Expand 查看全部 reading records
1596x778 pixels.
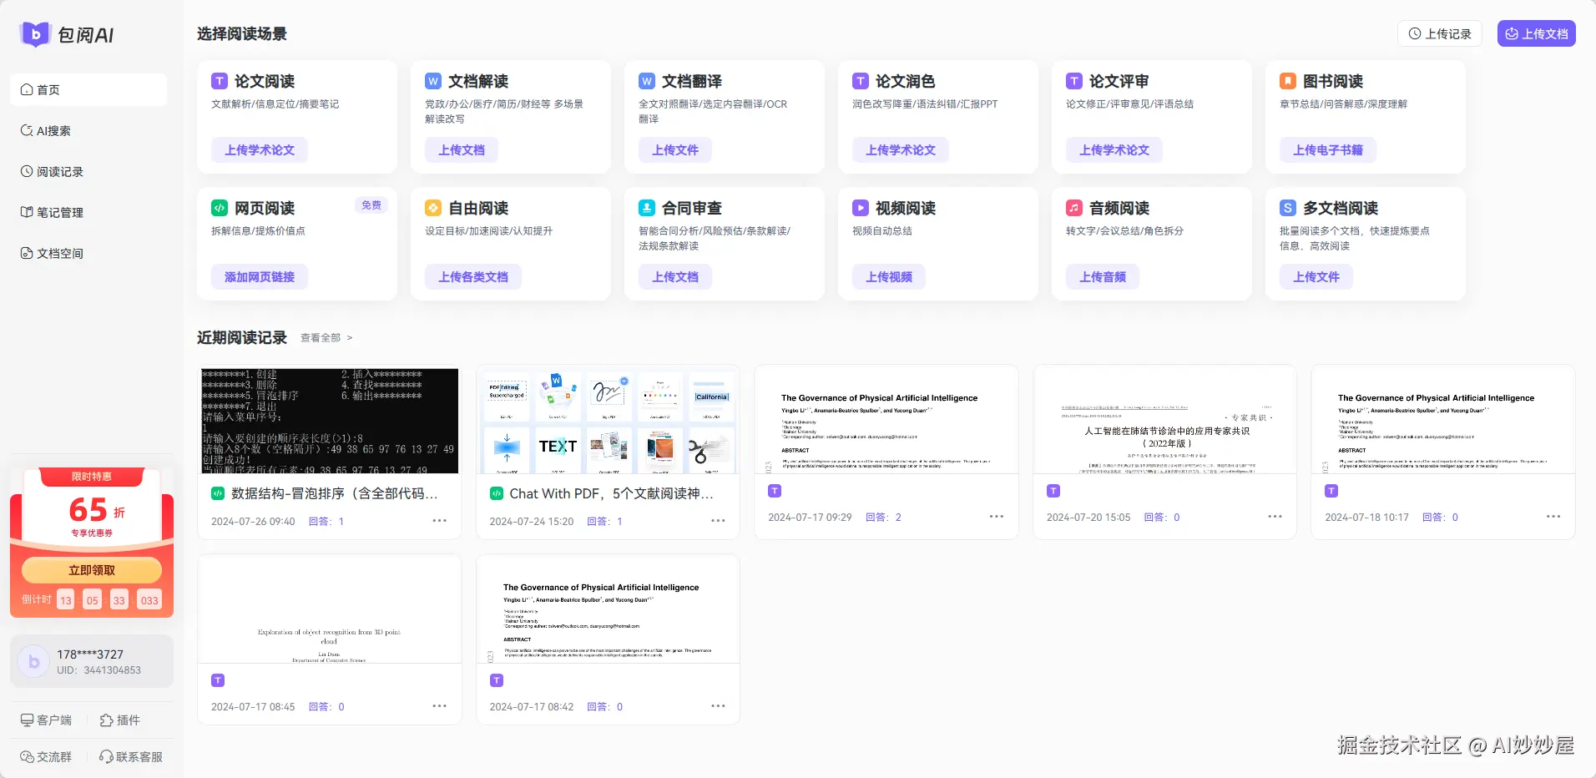pos(326,338)
